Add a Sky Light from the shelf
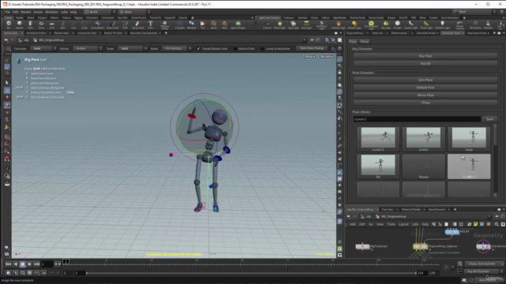Viewport: 506px width, 284px height. [x=386, y=24]
